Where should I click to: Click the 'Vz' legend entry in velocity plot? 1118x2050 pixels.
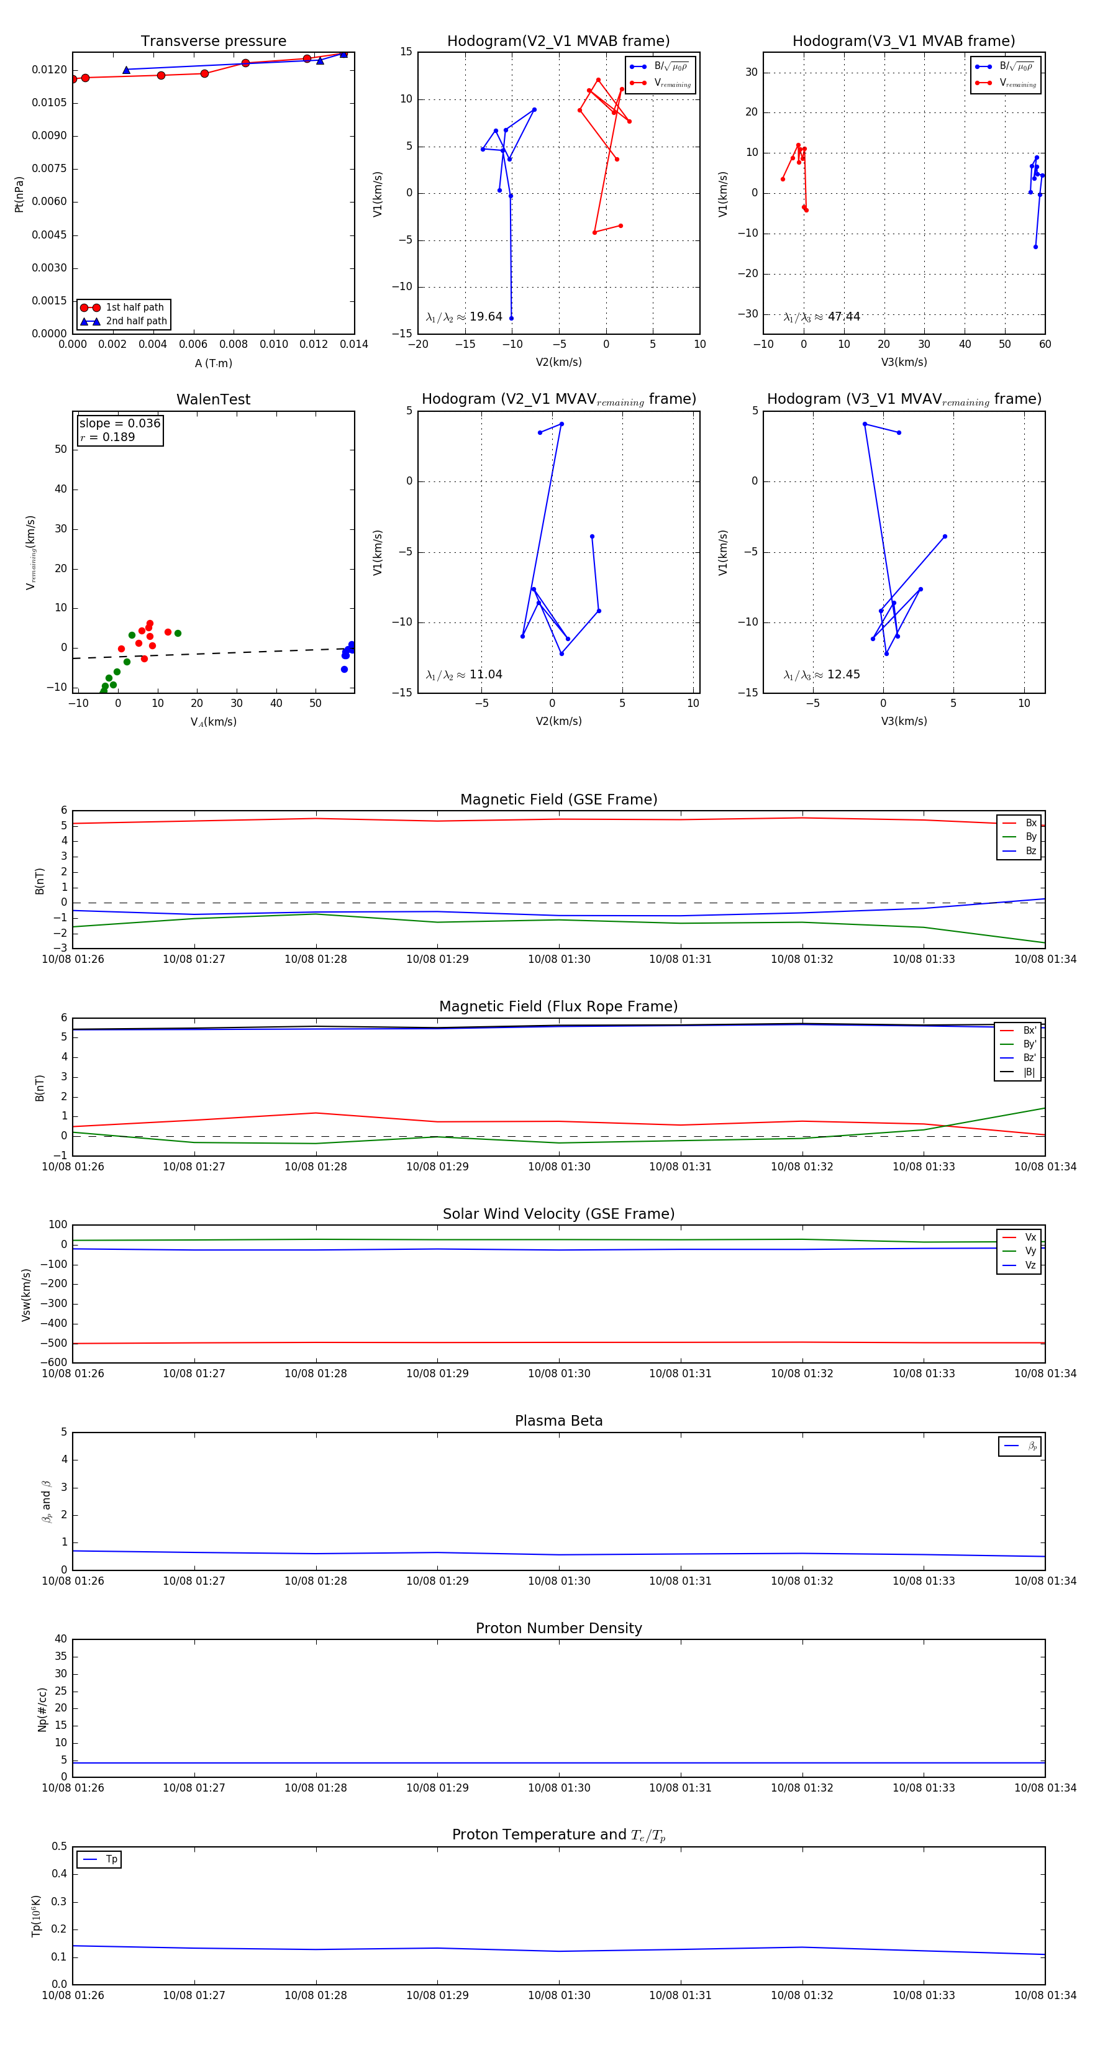(x=1019, y=1266)
